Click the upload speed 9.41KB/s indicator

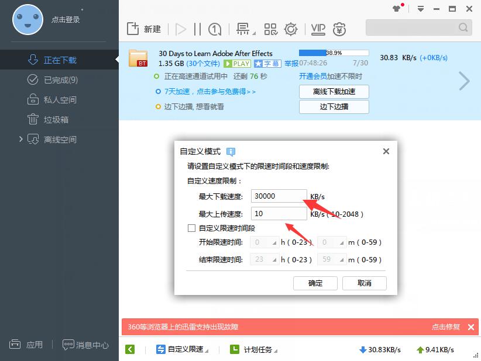(435, 350)
